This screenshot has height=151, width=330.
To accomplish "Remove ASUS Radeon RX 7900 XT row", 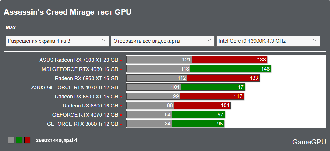I will pos(121,60).
